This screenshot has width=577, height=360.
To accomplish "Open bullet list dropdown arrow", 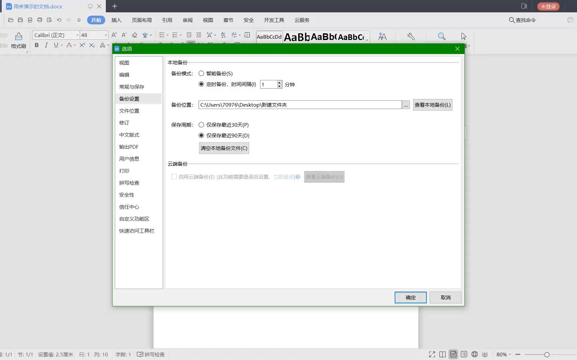I will tap(168, 35).
